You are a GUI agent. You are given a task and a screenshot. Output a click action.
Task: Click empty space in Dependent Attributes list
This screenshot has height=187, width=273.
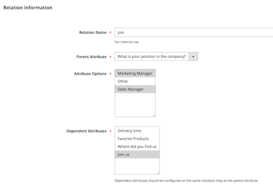(137, 166)
